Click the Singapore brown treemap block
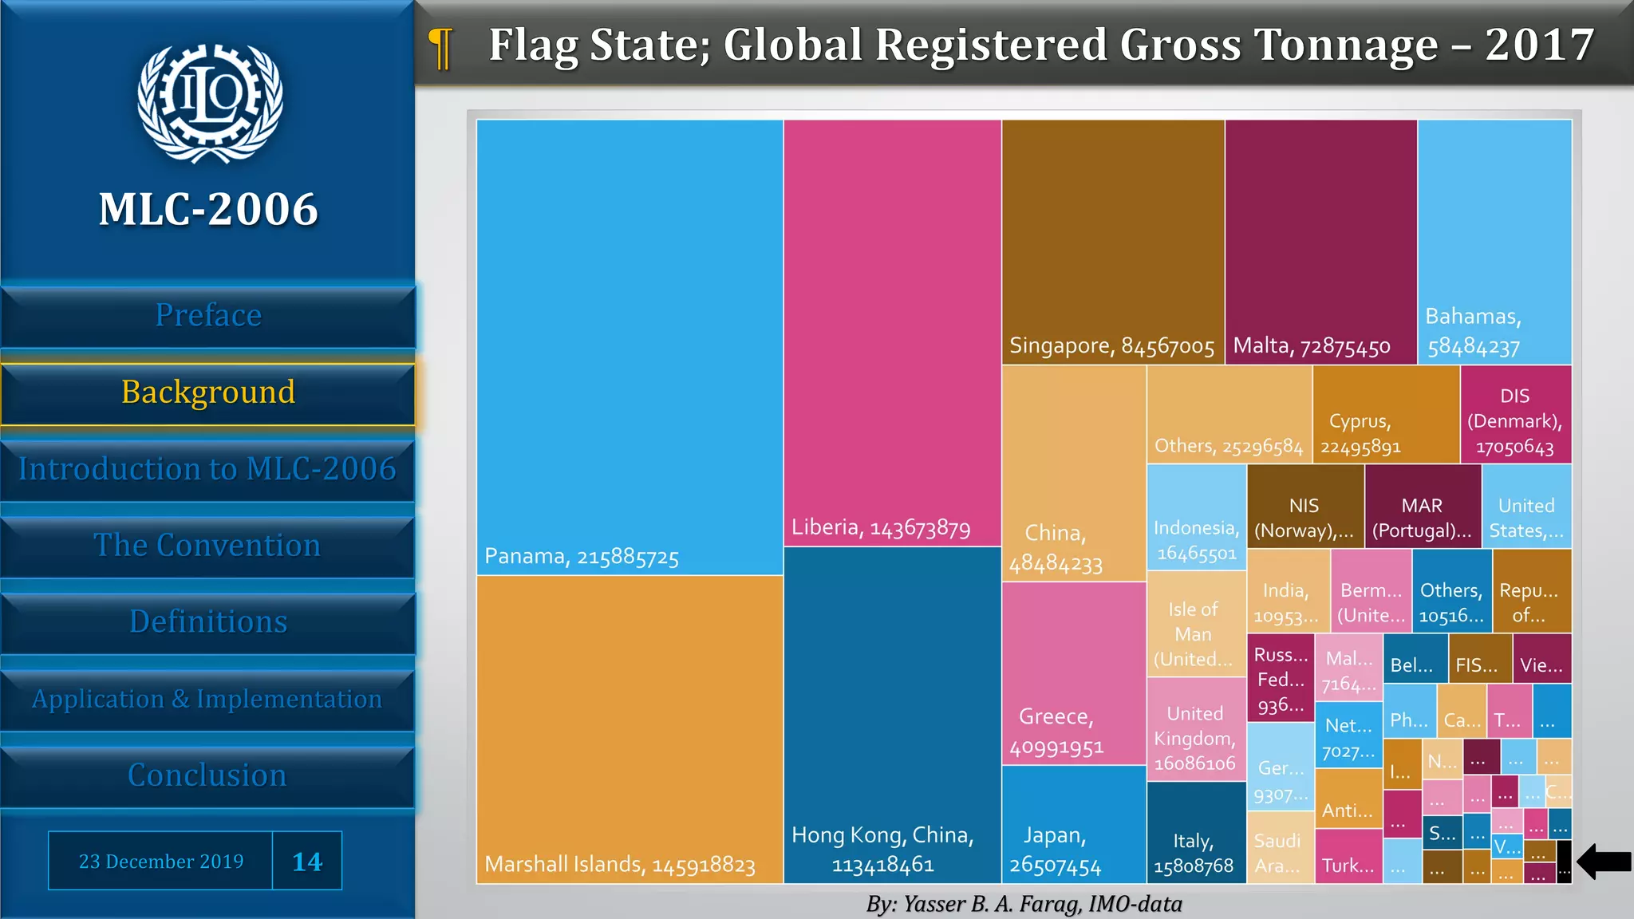 coord(1112,242)
